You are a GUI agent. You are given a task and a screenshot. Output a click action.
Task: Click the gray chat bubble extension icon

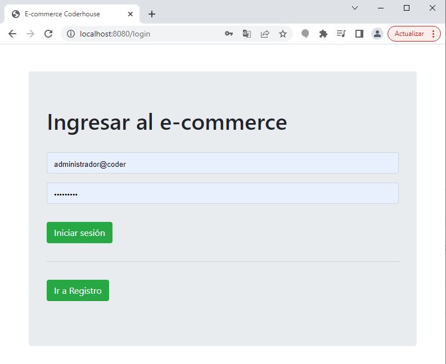[305, 34]
